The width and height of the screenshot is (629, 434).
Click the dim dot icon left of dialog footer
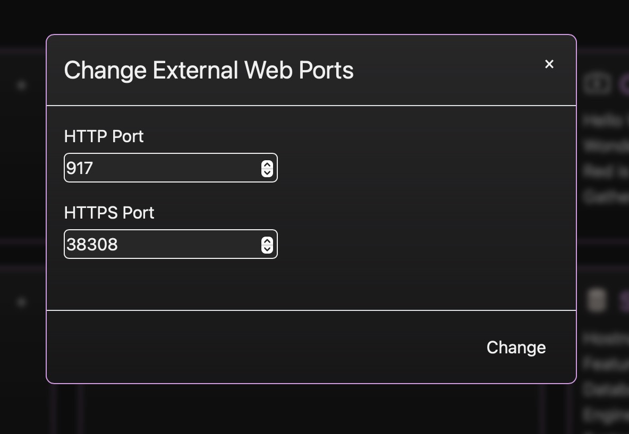pyautogui.click(x=22, y=302)
